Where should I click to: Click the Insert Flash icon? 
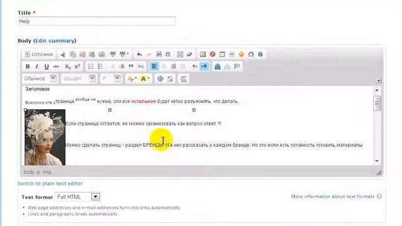coord(212,54)
